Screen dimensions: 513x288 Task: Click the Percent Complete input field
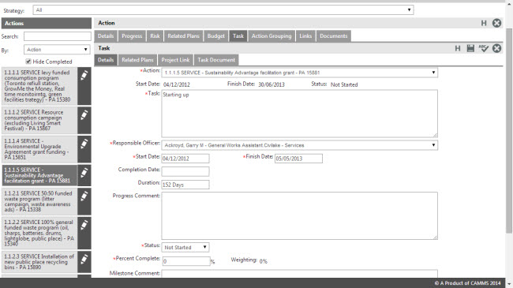[186, 261]
